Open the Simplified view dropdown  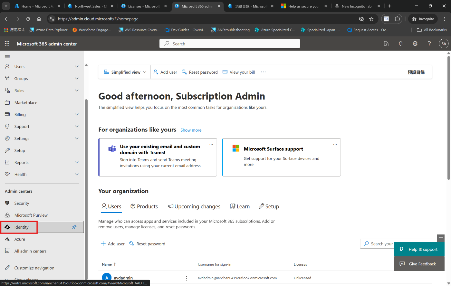pos(125,72)
